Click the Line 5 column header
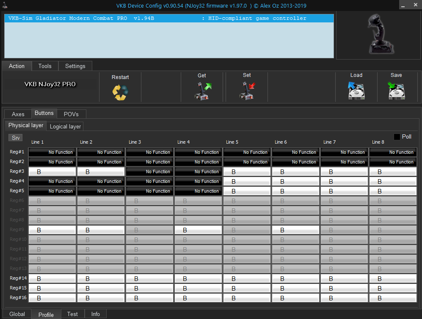Screen dimensions: 422x319 [x=232, y=142]
